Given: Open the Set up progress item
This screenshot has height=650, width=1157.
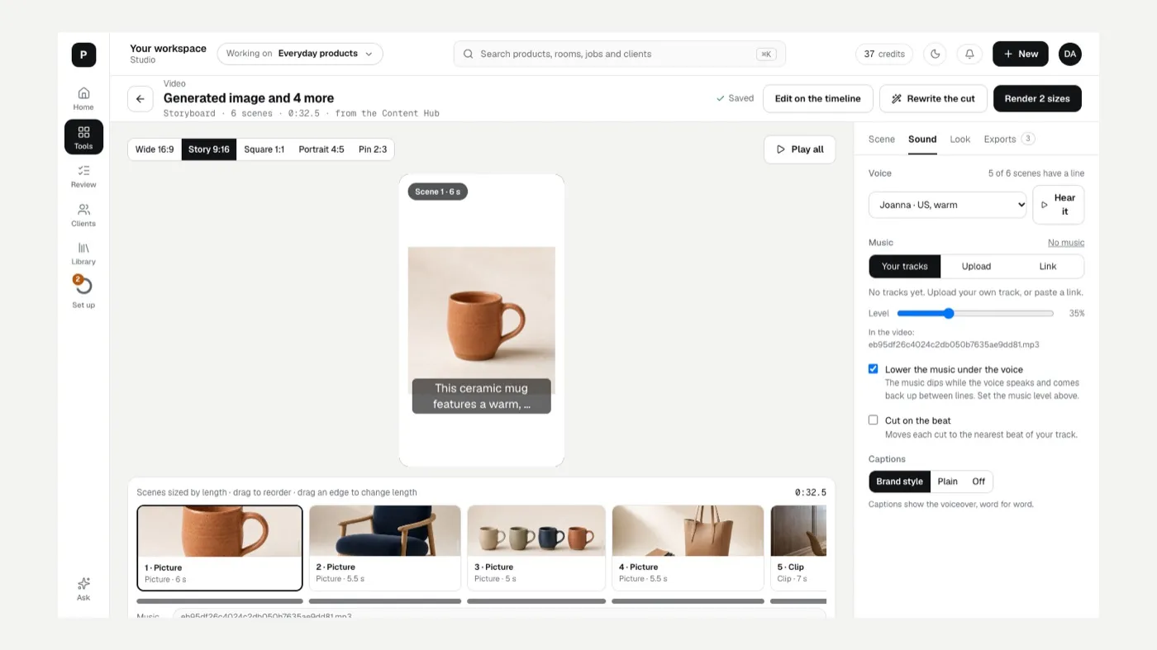Looking at the screenshot, I should click(83, 292).
